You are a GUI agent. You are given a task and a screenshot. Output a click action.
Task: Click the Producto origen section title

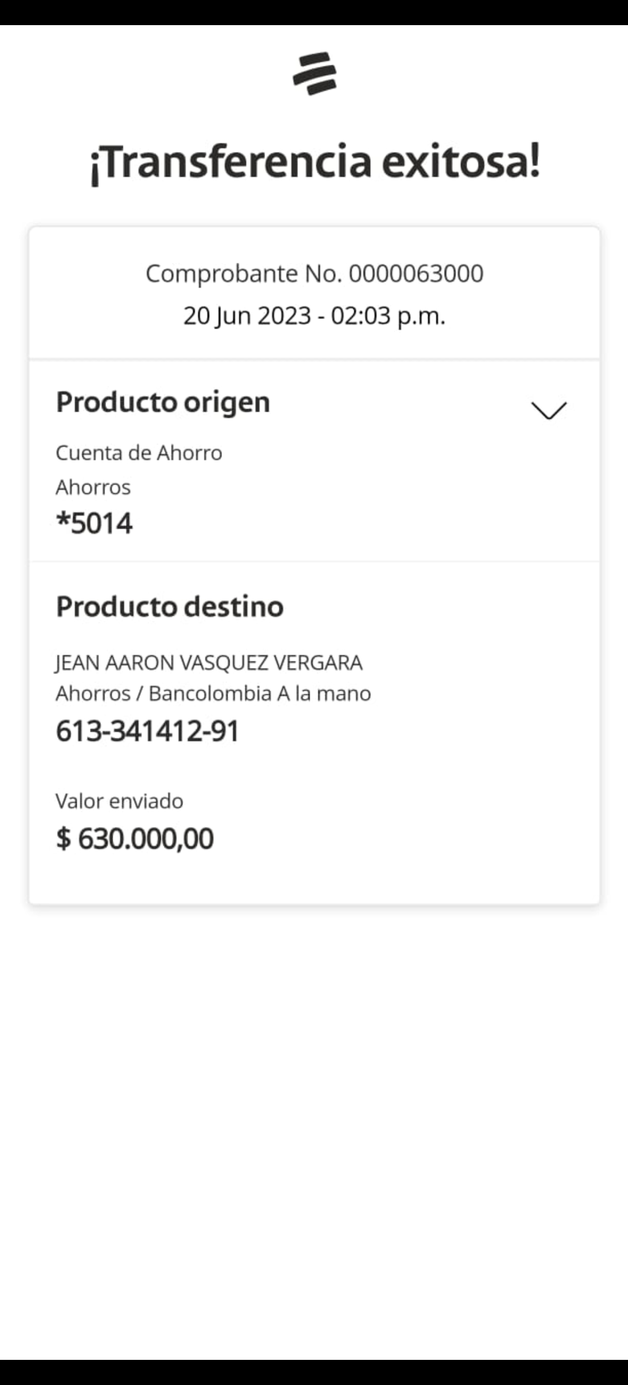(x=163, y=402)
